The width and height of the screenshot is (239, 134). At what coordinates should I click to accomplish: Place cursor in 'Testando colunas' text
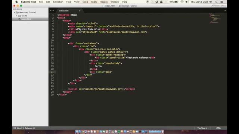[138, 58]
